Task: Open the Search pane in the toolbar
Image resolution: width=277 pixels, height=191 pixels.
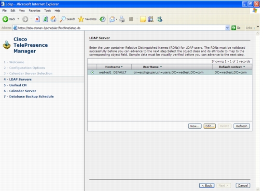Action: tap(68, 19)
